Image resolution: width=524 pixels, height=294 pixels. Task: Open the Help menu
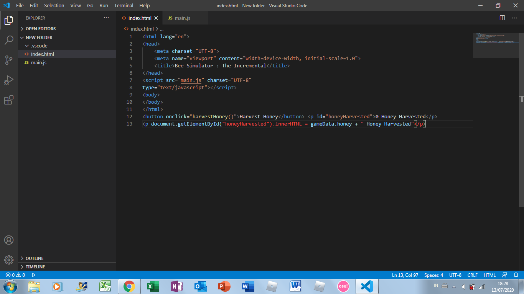click(145, 5)
